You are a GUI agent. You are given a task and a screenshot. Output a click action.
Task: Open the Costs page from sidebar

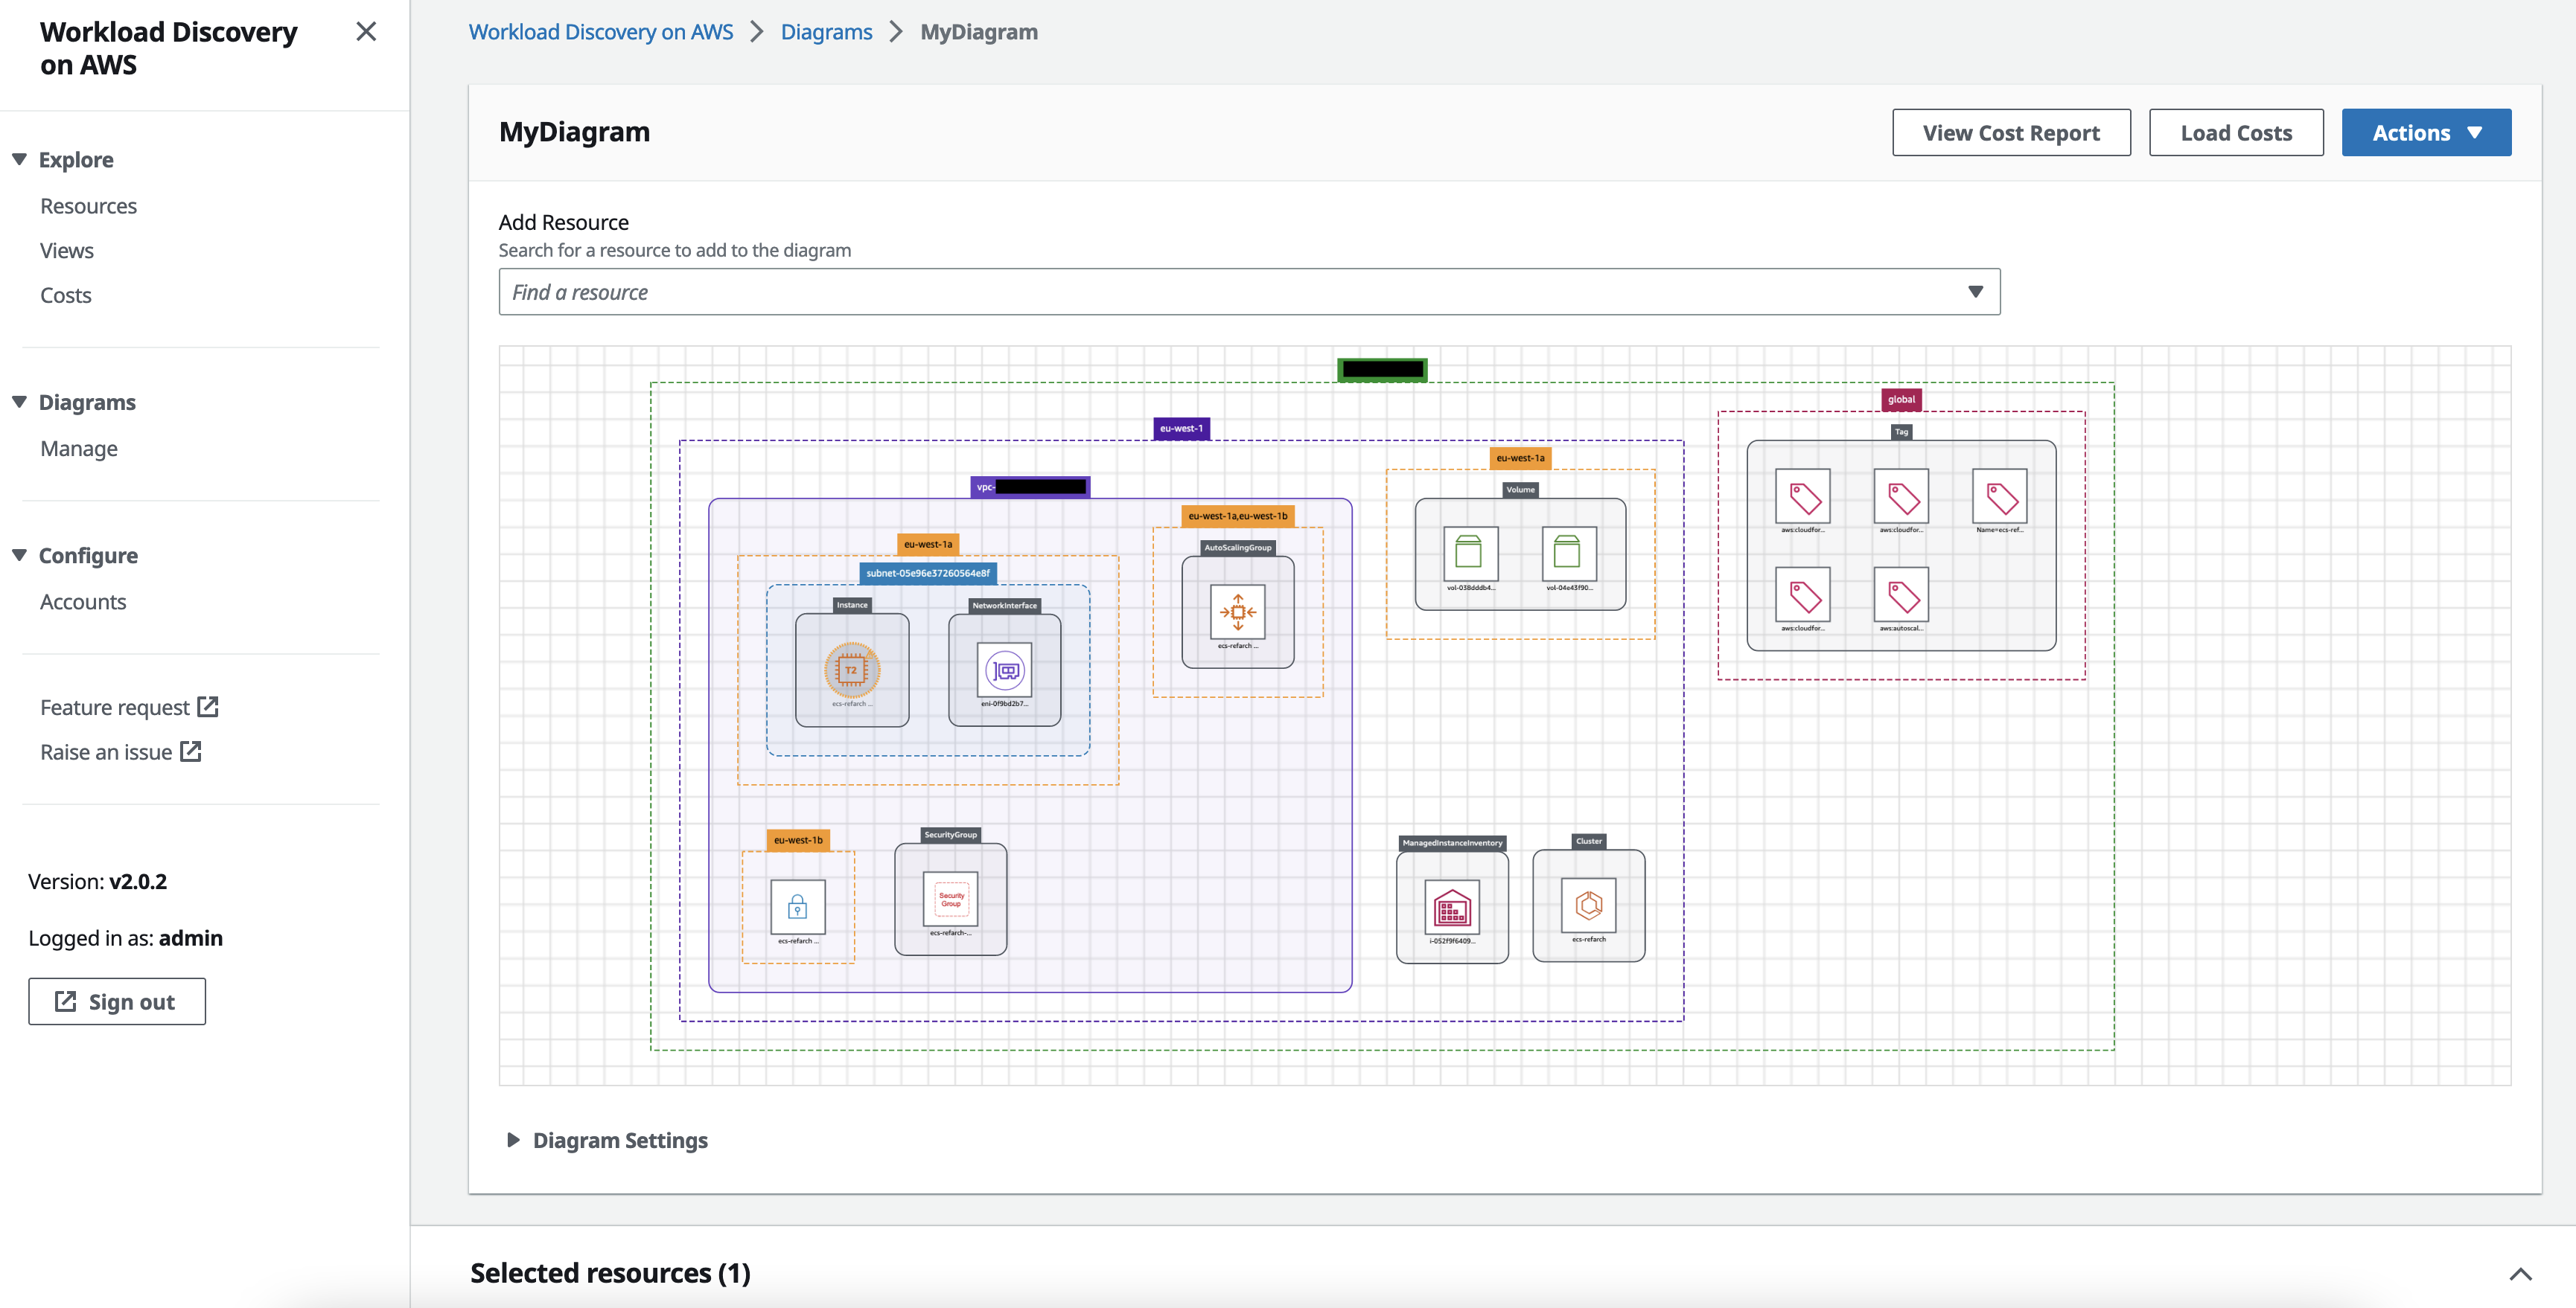tap(65, 295)
